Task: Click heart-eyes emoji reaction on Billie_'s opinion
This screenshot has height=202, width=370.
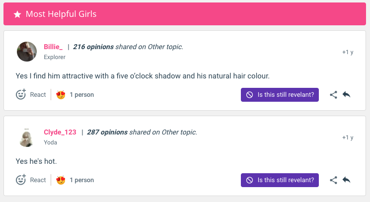Action: click(61, 95)
